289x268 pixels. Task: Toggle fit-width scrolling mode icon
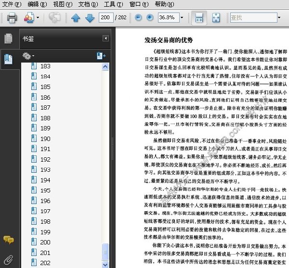[x=199, y=18]
